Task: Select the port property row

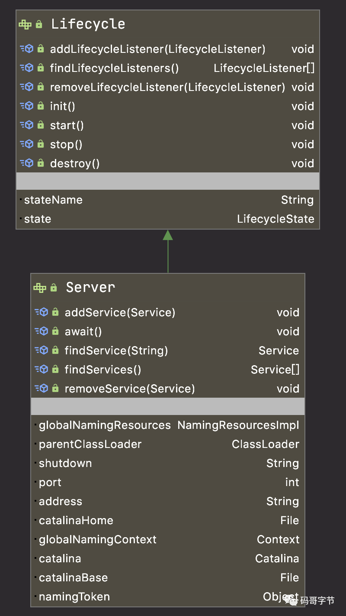Action: click(168, 482)
